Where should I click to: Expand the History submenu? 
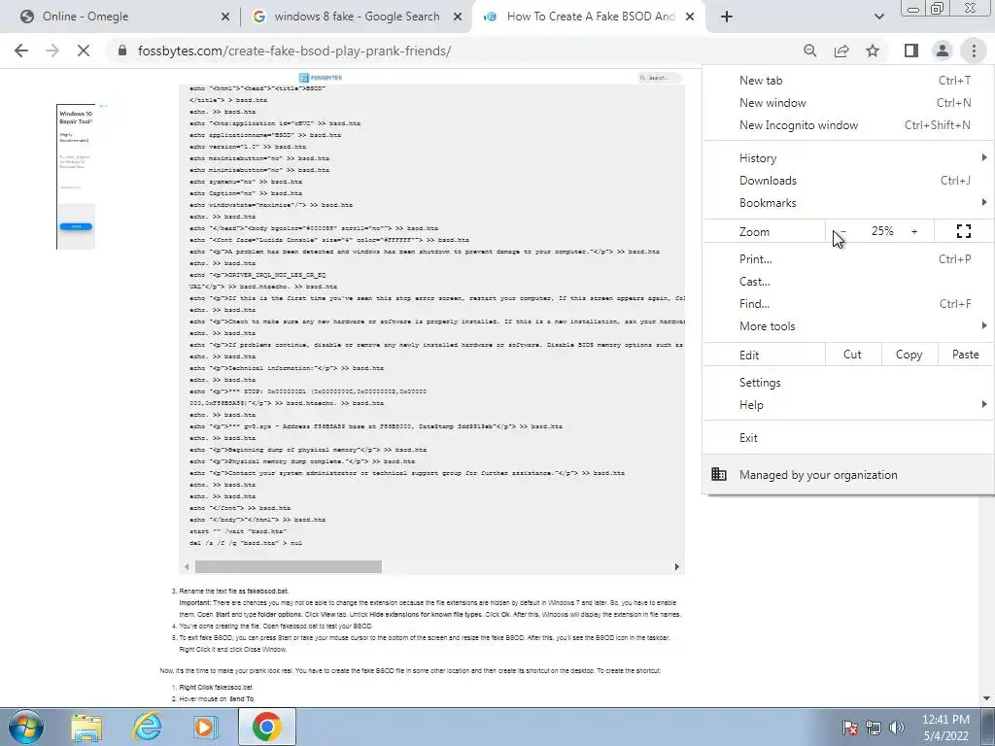[848, 158]
